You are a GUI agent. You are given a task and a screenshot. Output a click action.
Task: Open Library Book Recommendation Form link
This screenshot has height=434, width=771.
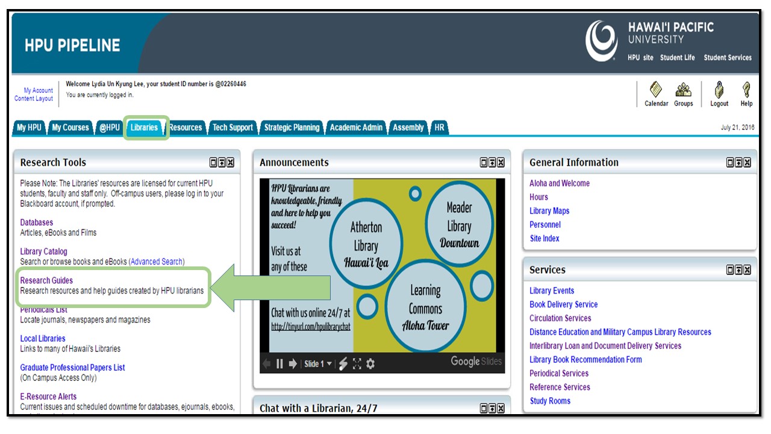point(585,360)
